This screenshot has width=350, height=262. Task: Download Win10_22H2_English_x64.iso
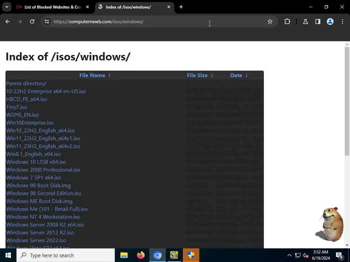tap(40, 131)
